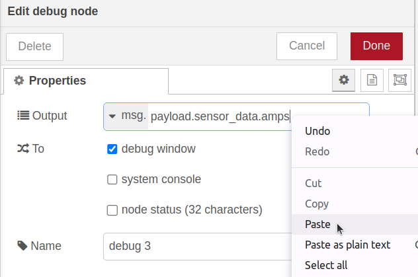Choose Paste as plain text

point(355,245)
